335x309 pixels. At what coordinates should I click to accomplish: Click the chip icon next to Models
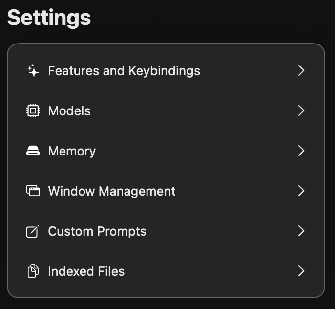33,110
